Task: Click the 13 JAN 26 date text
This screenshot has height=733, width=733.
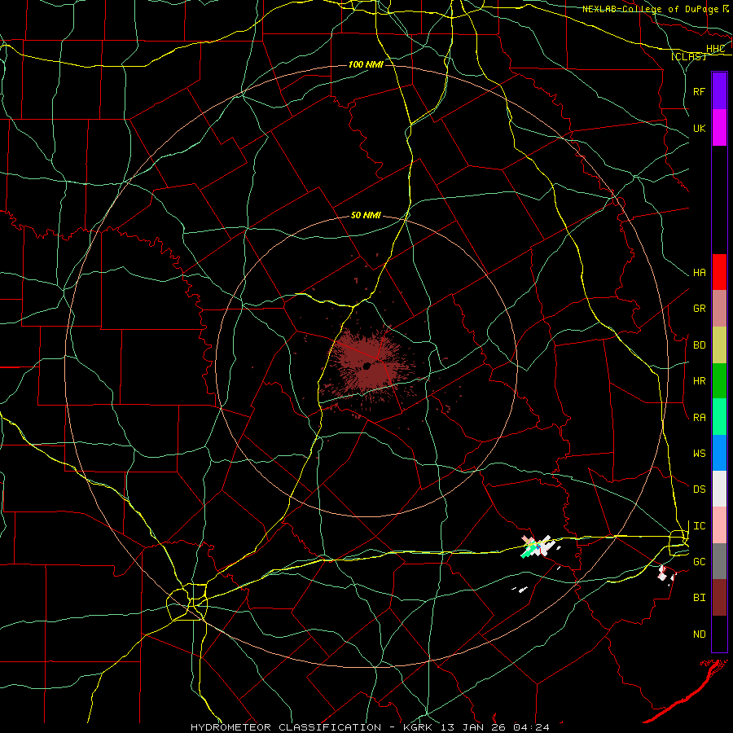Action: [473, 727]
